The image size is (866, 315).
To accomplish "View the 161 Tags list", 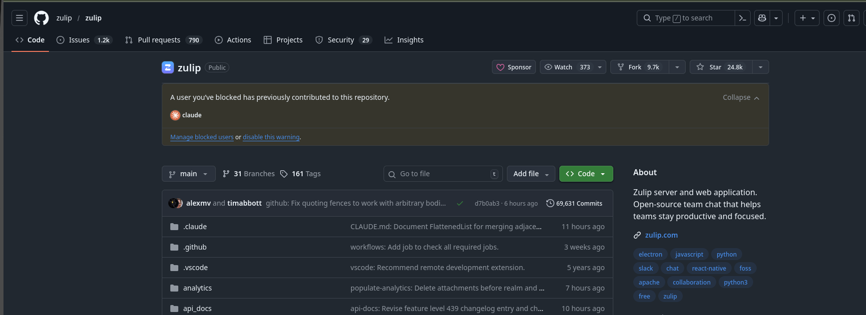I will (300, 174).
